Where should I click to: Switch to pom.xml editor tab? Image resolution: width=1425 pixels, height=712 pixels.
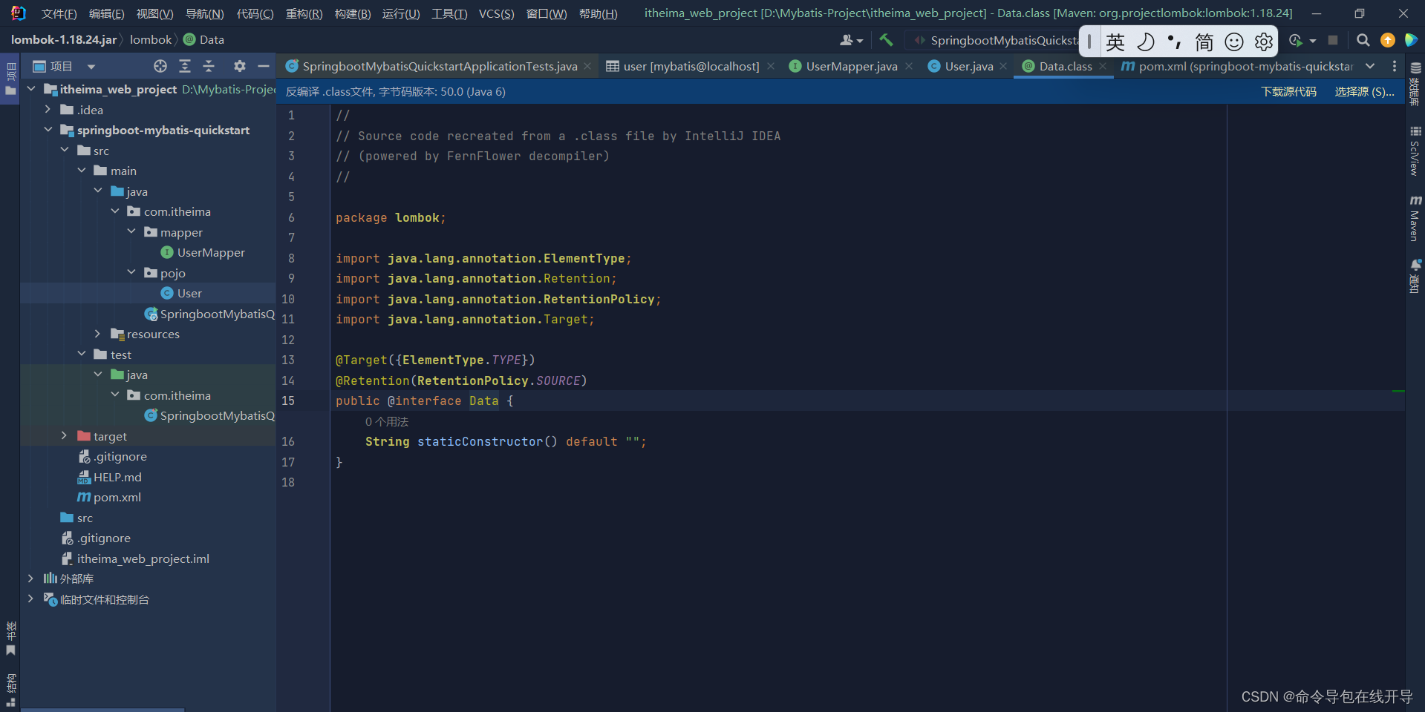[x=1236, y=66]
